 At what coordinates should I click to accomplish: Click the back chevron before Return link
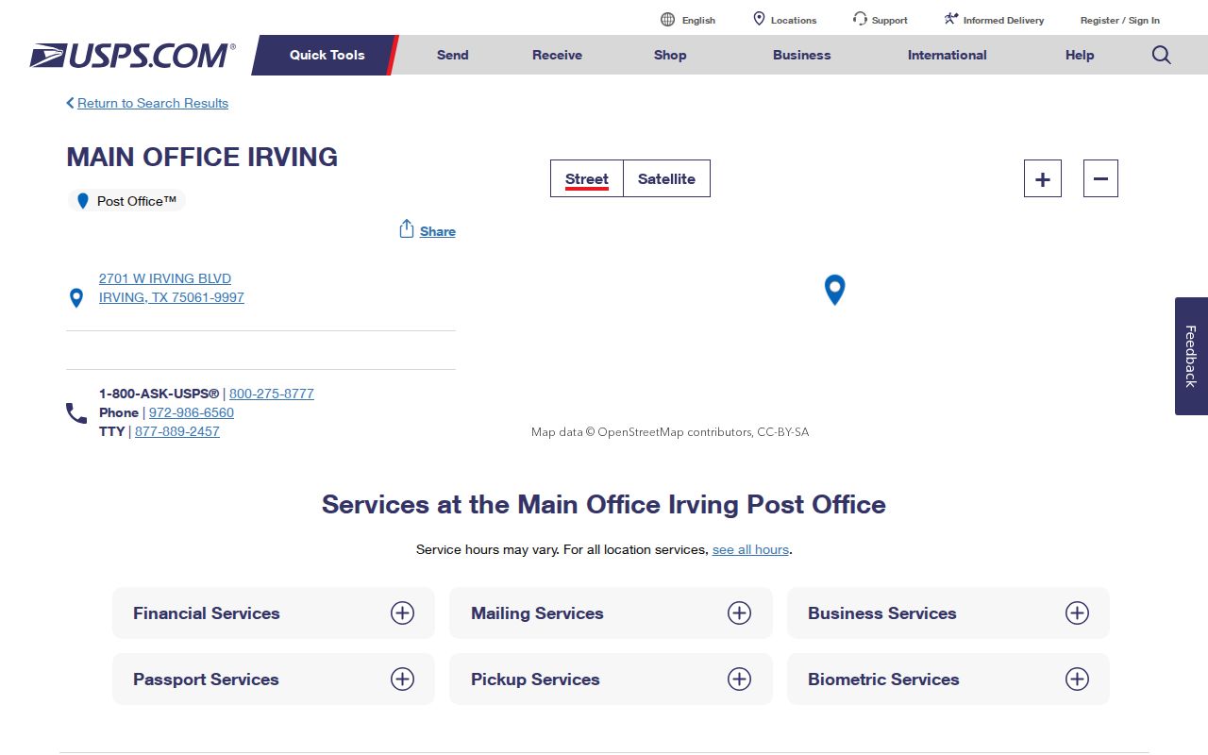click(70, 103)
